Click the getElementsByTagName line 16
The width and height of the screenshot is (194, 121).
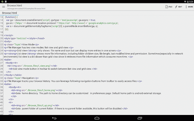[x=52, y=26]
